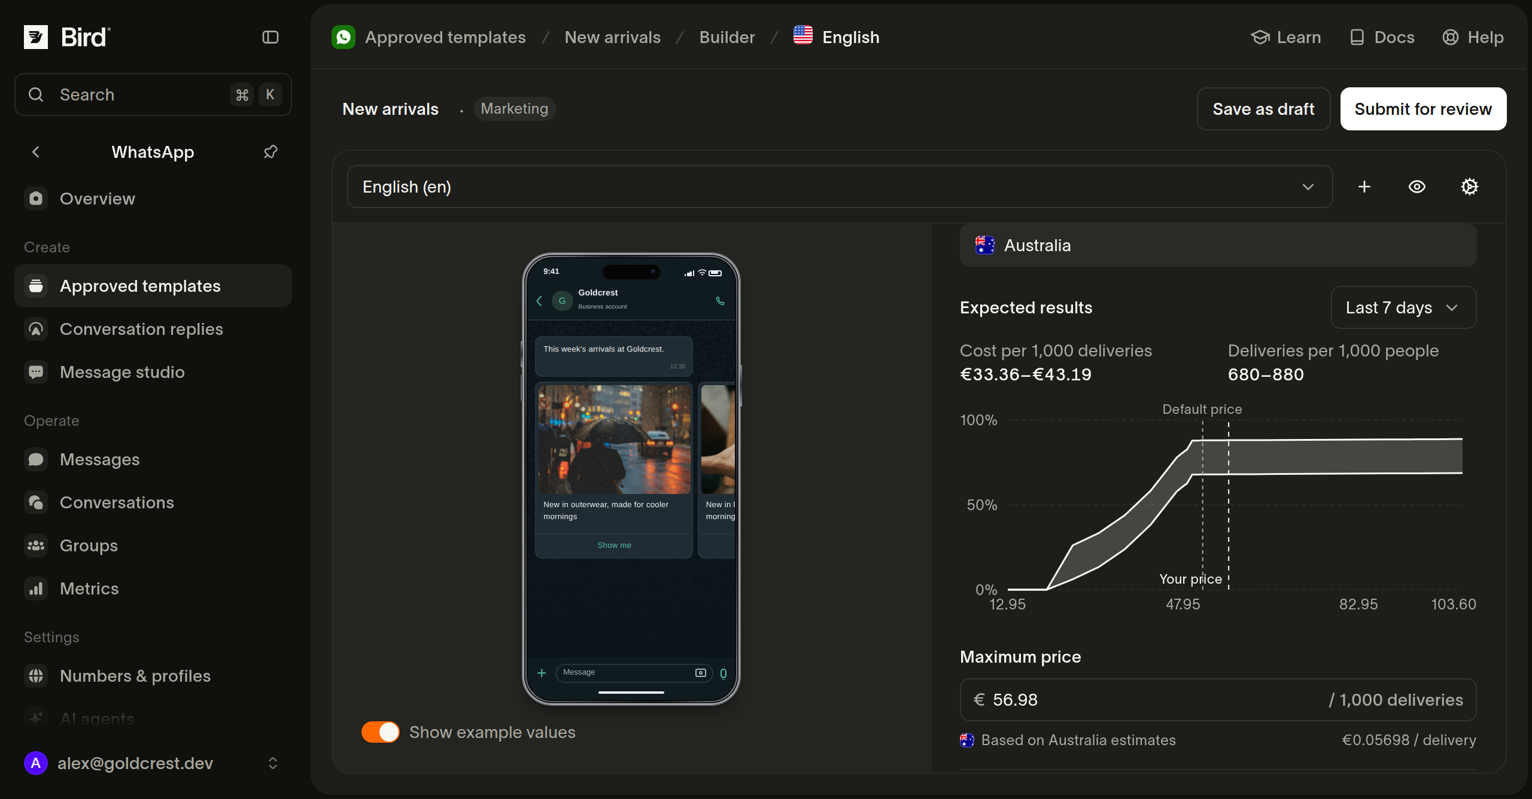This screenshot has width=1532, height=799.
Task: Open template settings gear icon
Action: pyautogui.click(x=1470, y=187)
